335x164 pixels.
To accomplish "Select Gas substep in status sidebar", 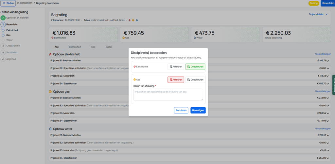I will point(8,35).
